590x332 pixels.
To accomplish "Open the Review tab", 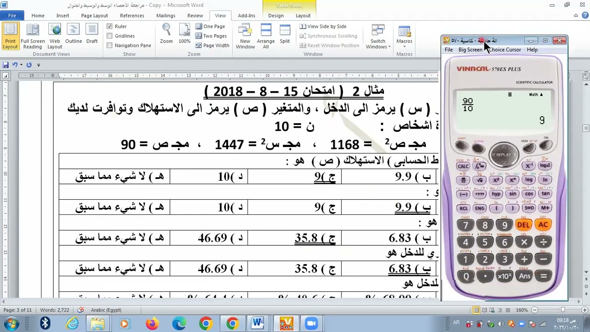I will (x=195, y=16).
